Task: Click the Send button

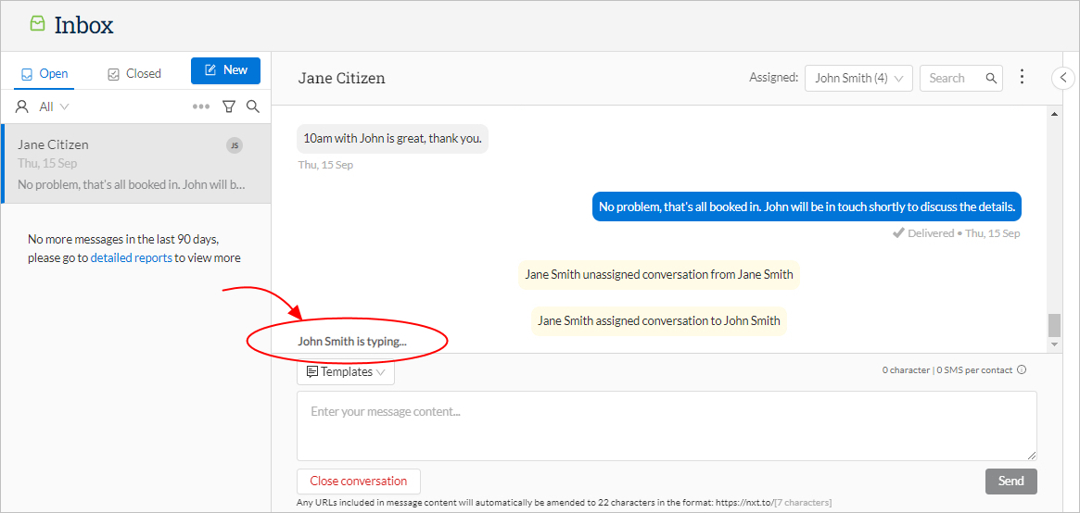Action: click(1011, 481)
